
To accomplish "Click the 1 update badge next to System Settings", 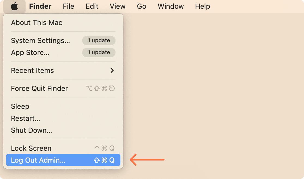I will pyautogui.click(x=99, y=40).
